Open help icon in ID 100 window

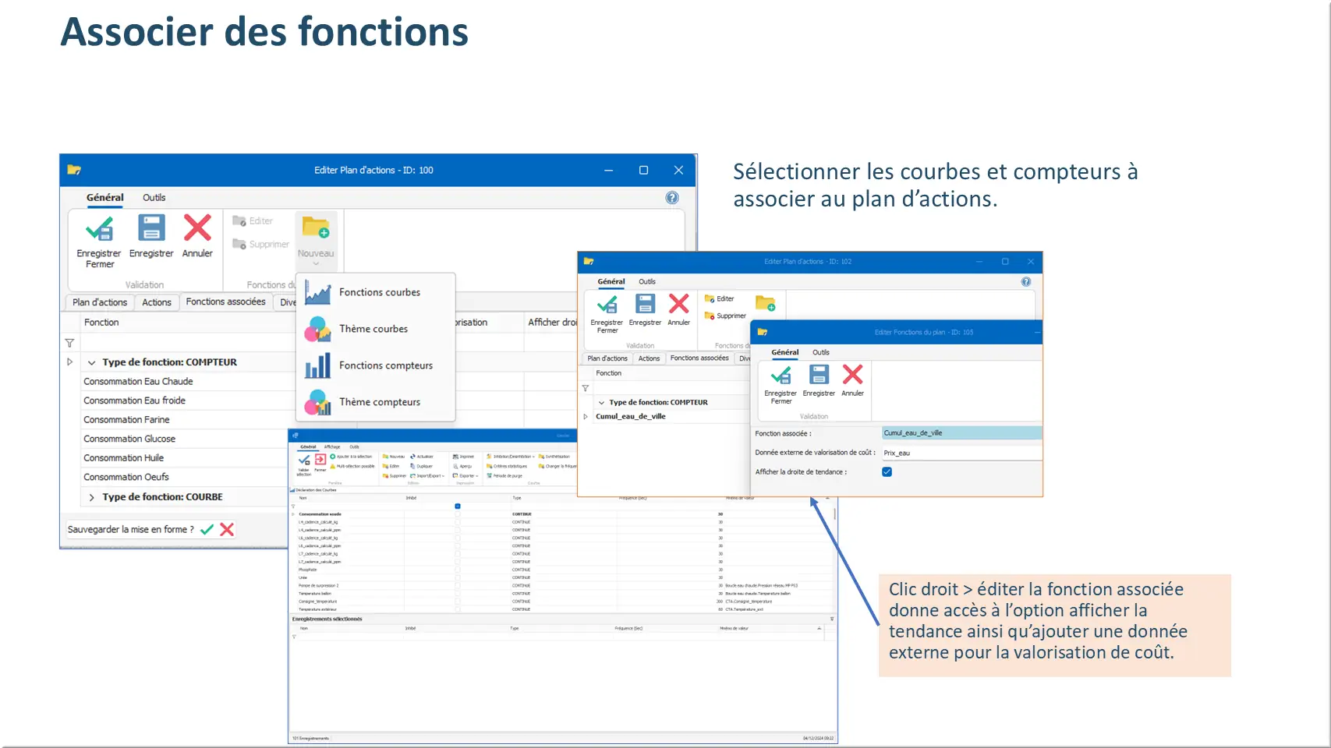pos(671,198)
